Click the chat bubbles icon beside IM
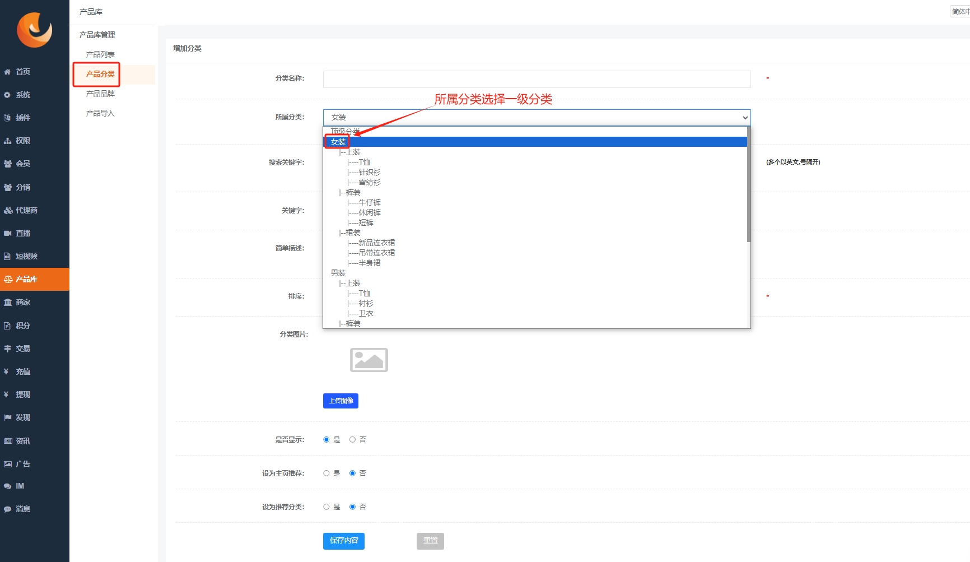This screenshot has height=562, width=970. [7, 486]
